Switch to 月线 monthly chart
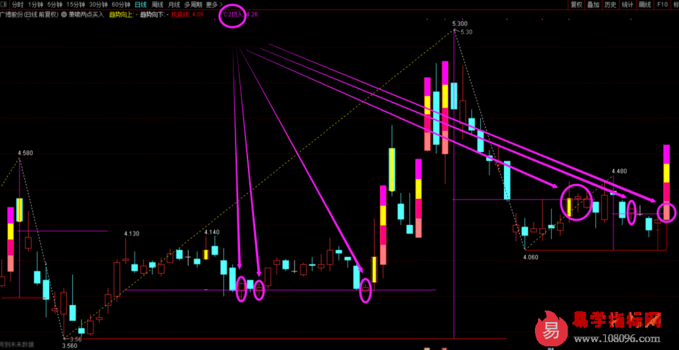The height and width of the screenshot is (350, 679). pos(174,4)
